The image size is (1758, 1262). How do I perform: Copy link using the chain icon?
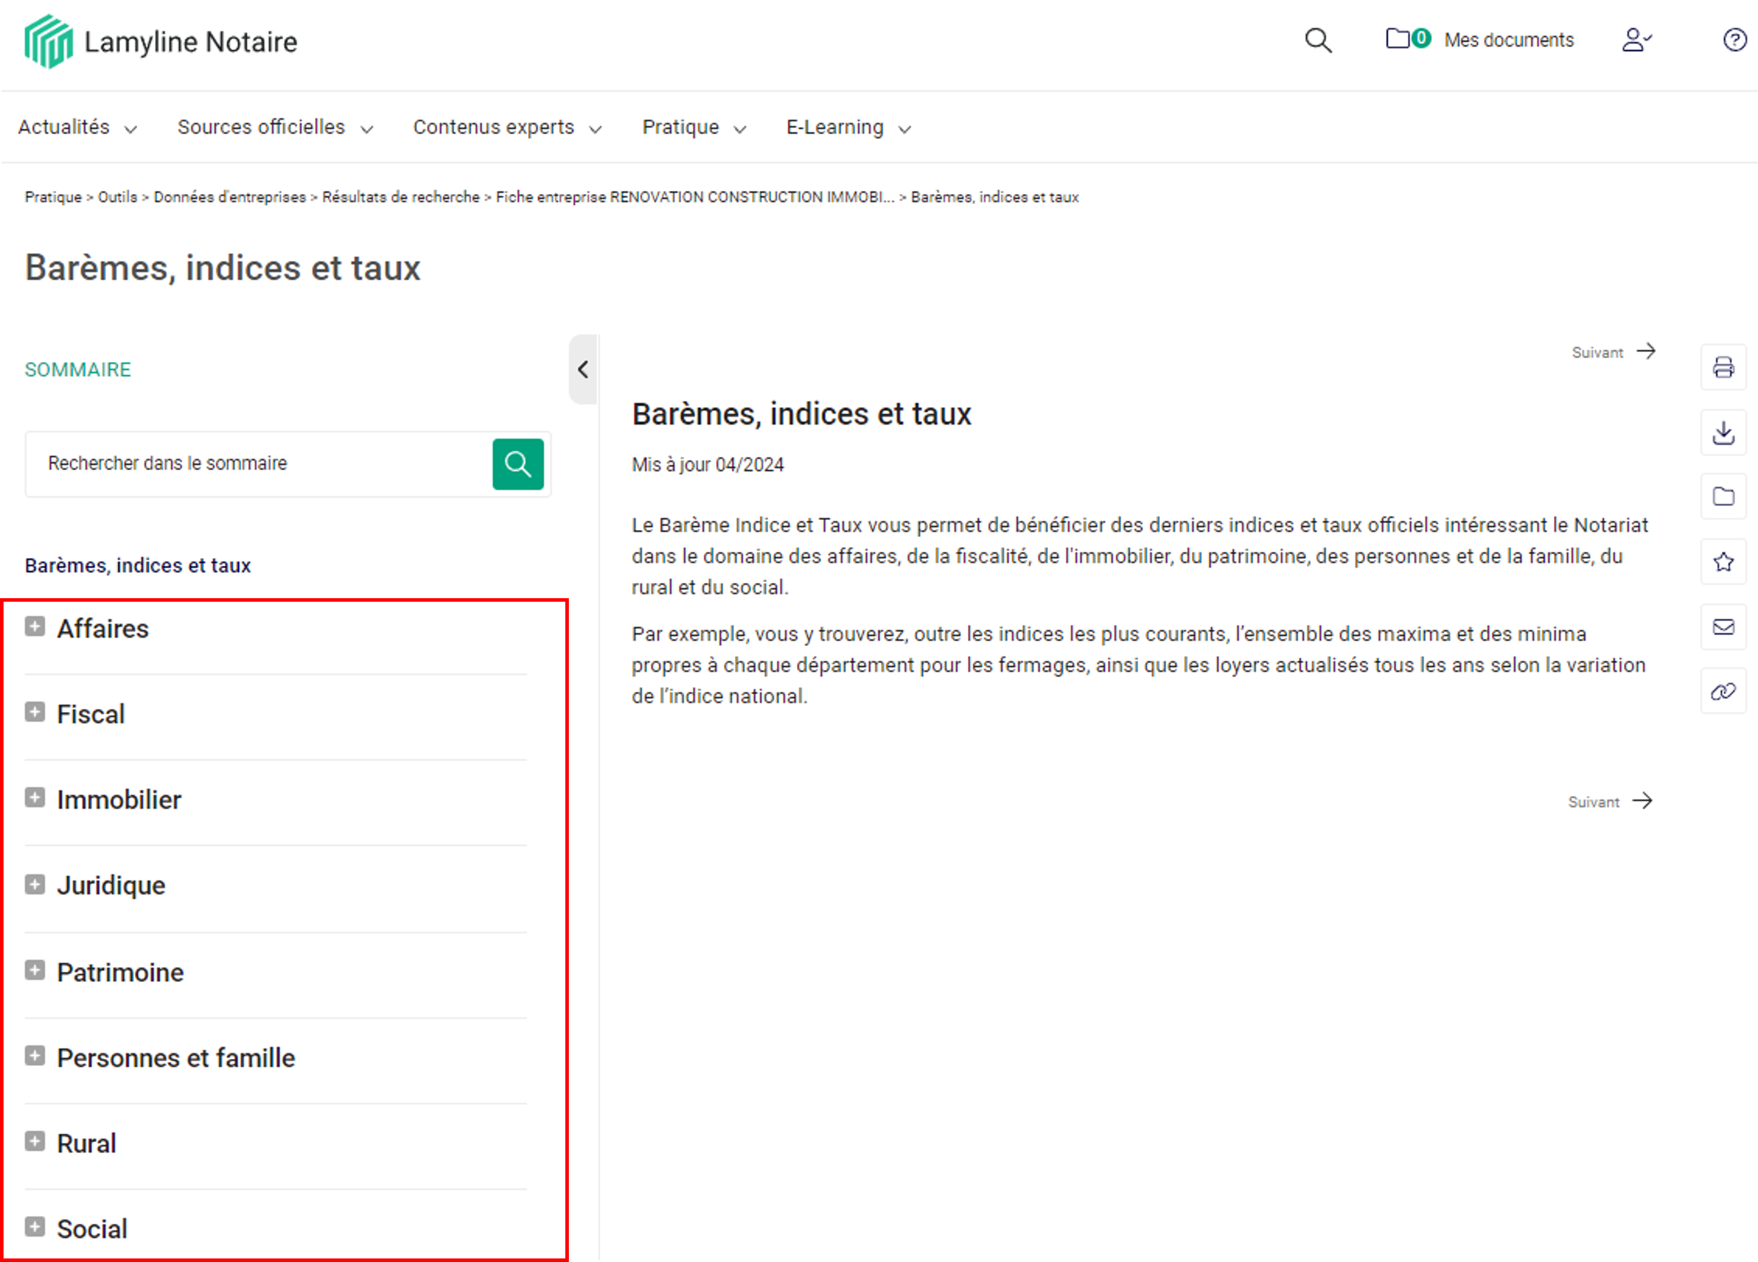1722,691
